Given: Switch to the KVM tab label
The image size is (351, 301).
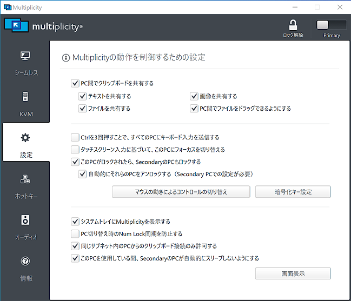Looking at the screenshot, I should point(26,114).
